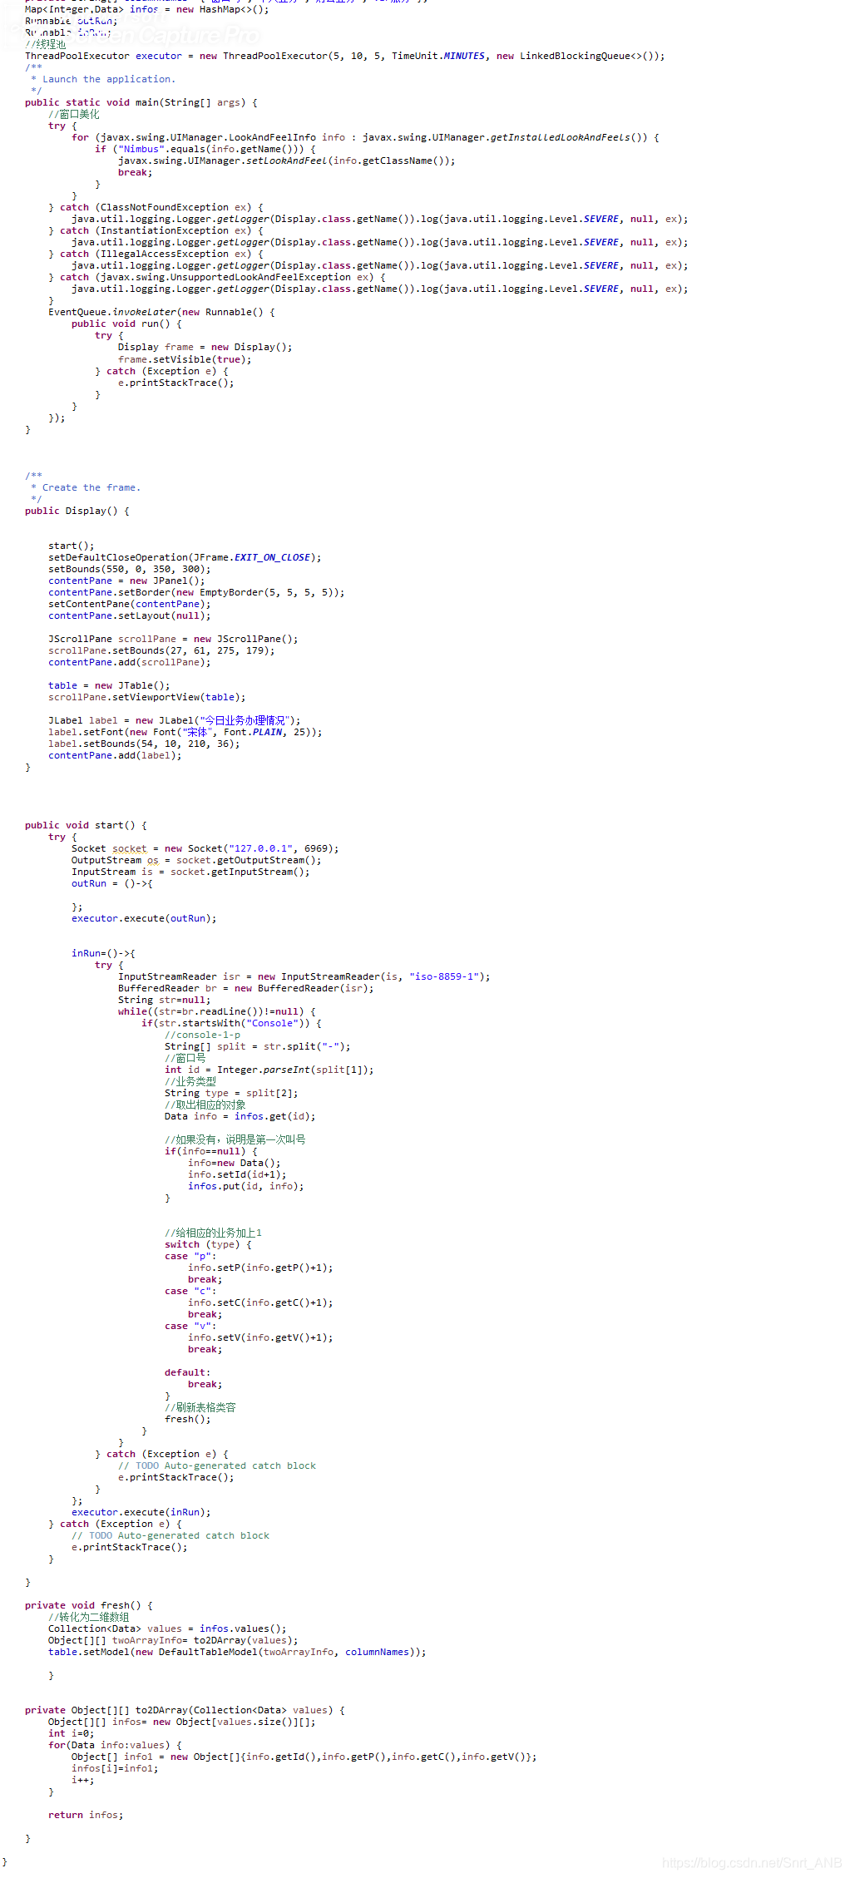Click the 'executor.execute(inRun);' line
The width and height of the screenshot is (850, 1878).
coord(141,1512)
